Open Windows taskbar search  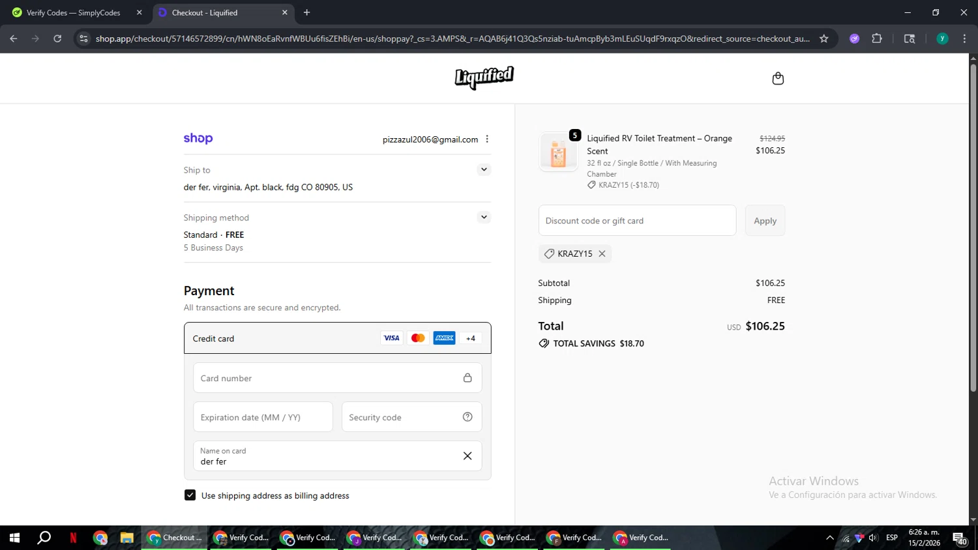tap(44, 538)
